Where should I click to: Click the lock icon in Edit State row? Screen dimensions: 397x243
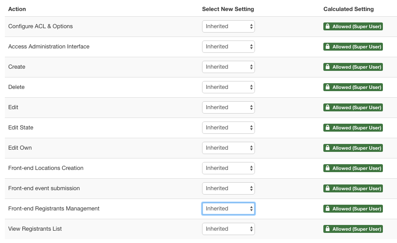pyautogui.click(x=328, y=128)
